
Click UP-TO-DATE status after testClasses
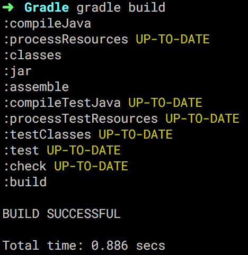point(136,134)
